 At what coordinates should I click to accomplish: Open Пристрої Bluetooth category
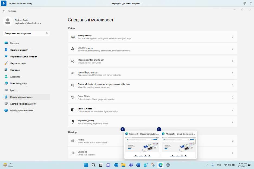(26, 50)
